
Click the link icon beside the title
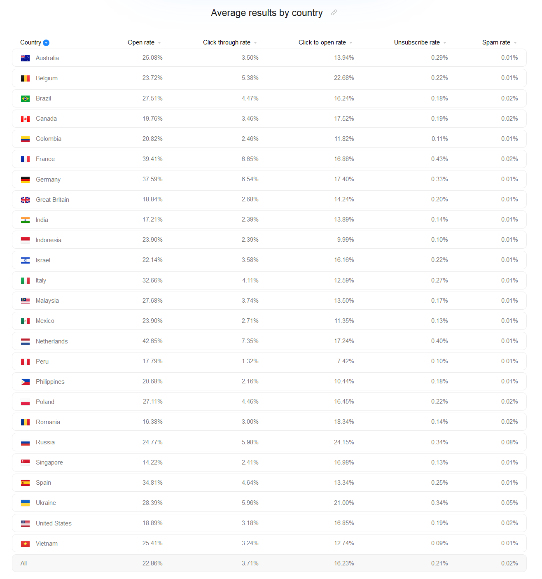tap(334, 13)
